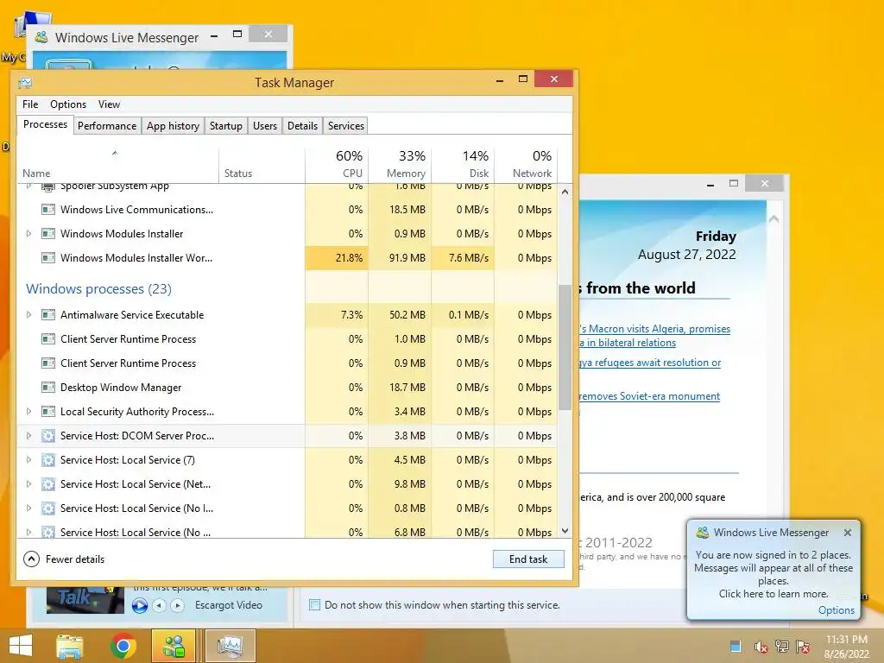
Task: Click the process list scroll down arrow
Action: coord(565,531)
